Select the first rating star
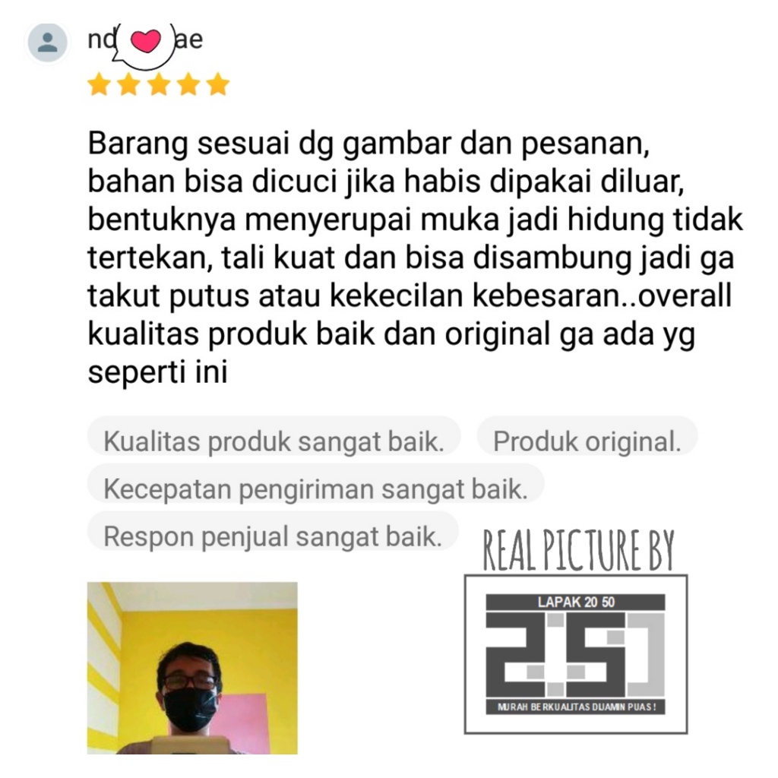This screenshot has height=778, width=778. point(100,84)
